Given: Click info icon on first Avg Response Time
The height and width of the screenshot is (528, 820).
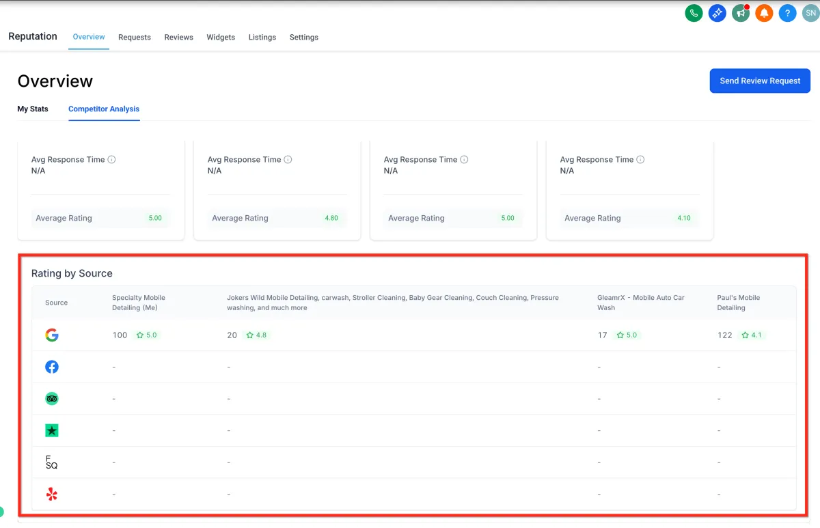Looking at the screenshot, I should [111, 160].
